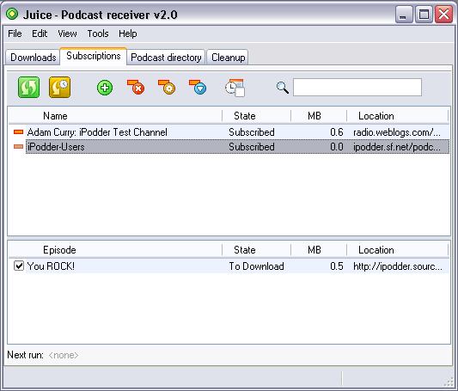This screenshot has height=391, width=458.
Task: Open the Tools menu
Action: point(98,34)
